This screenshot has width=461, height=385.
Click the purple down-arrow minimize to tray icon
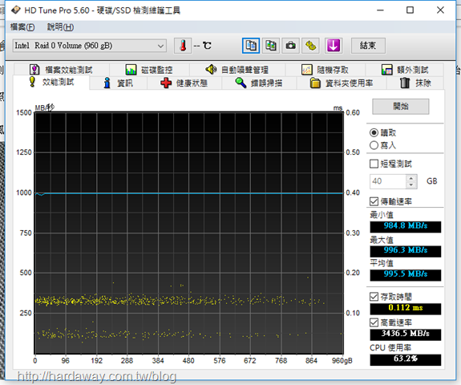pyautogui.click(x=334, y=46)
